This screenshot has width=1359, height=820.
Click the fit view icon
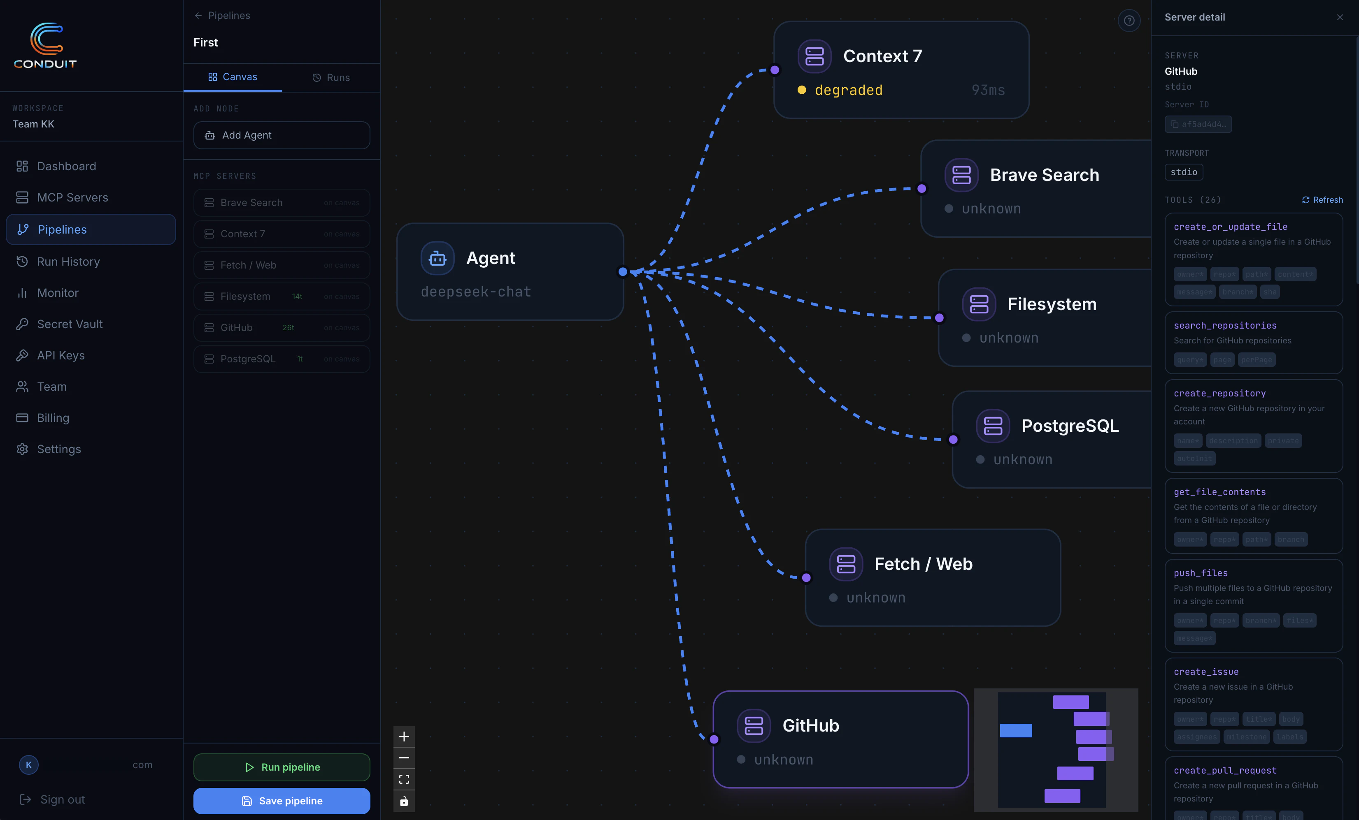404,779
